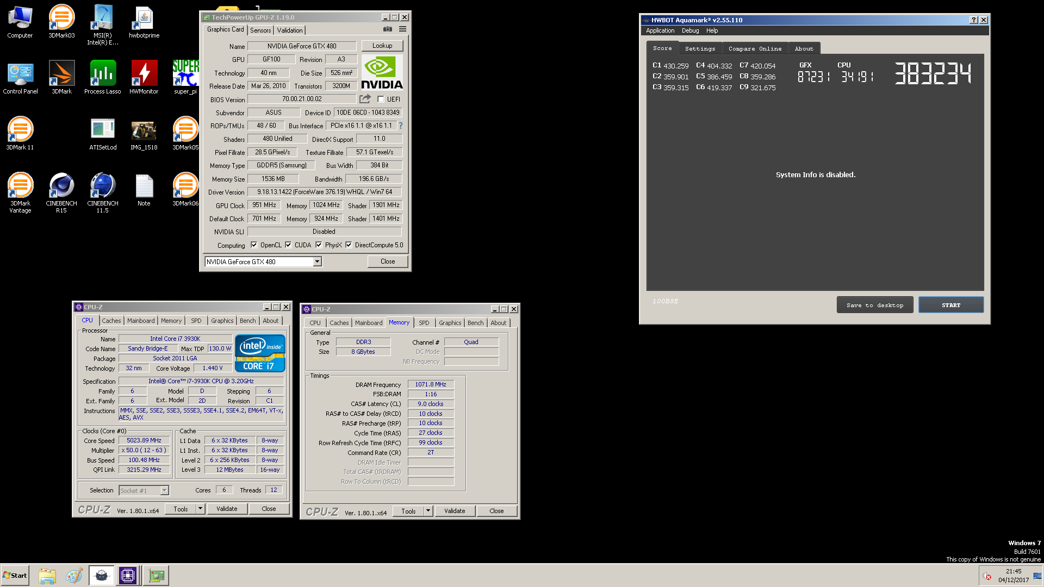This screenshot has width=1044, height=587.
Task: Click the START button in Aquamark
Action: click(x=951, y=305)
